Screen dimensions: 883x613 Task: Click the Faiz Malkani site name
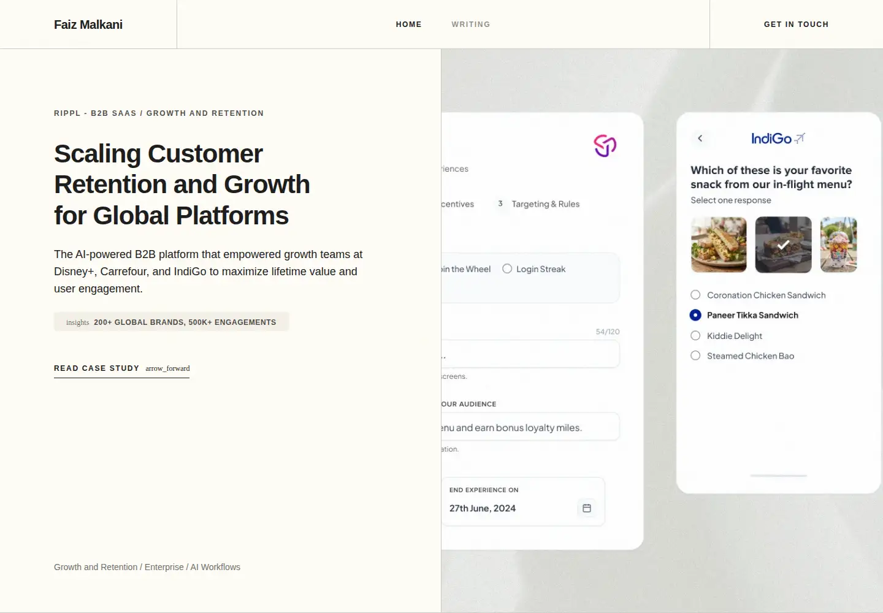tap(88, 25)
